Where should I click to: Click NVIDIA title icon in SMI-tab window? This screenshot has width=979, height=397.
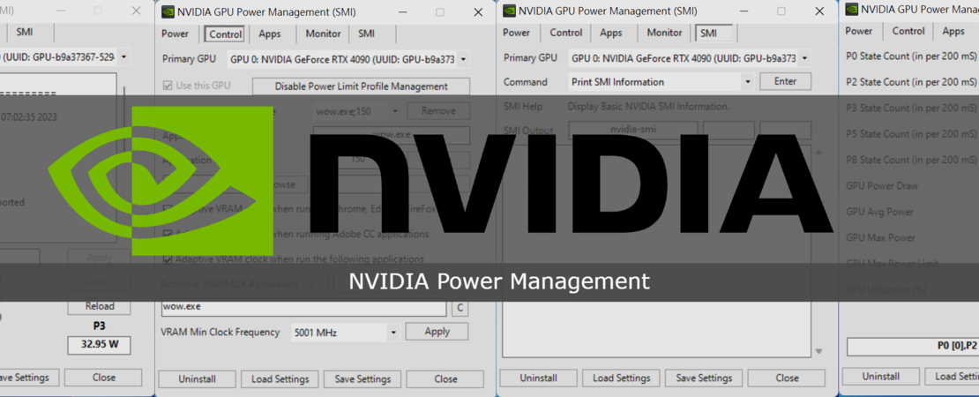(x=510, y=11)
